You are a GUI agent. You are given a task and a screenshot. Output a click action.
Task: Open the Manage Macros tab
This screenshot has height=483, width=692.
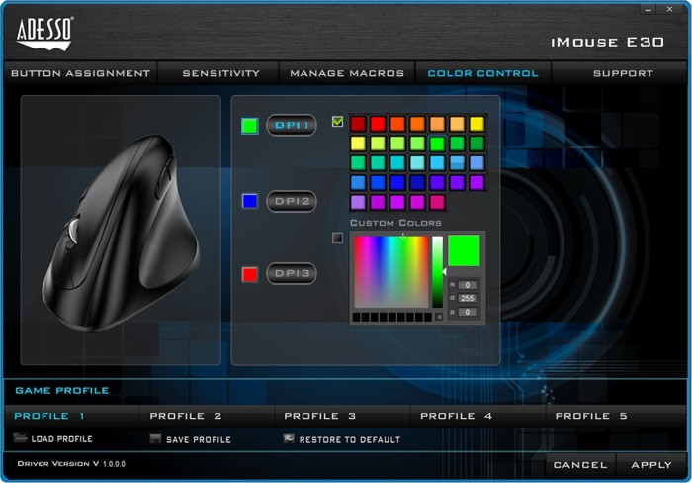click(347, 73)
